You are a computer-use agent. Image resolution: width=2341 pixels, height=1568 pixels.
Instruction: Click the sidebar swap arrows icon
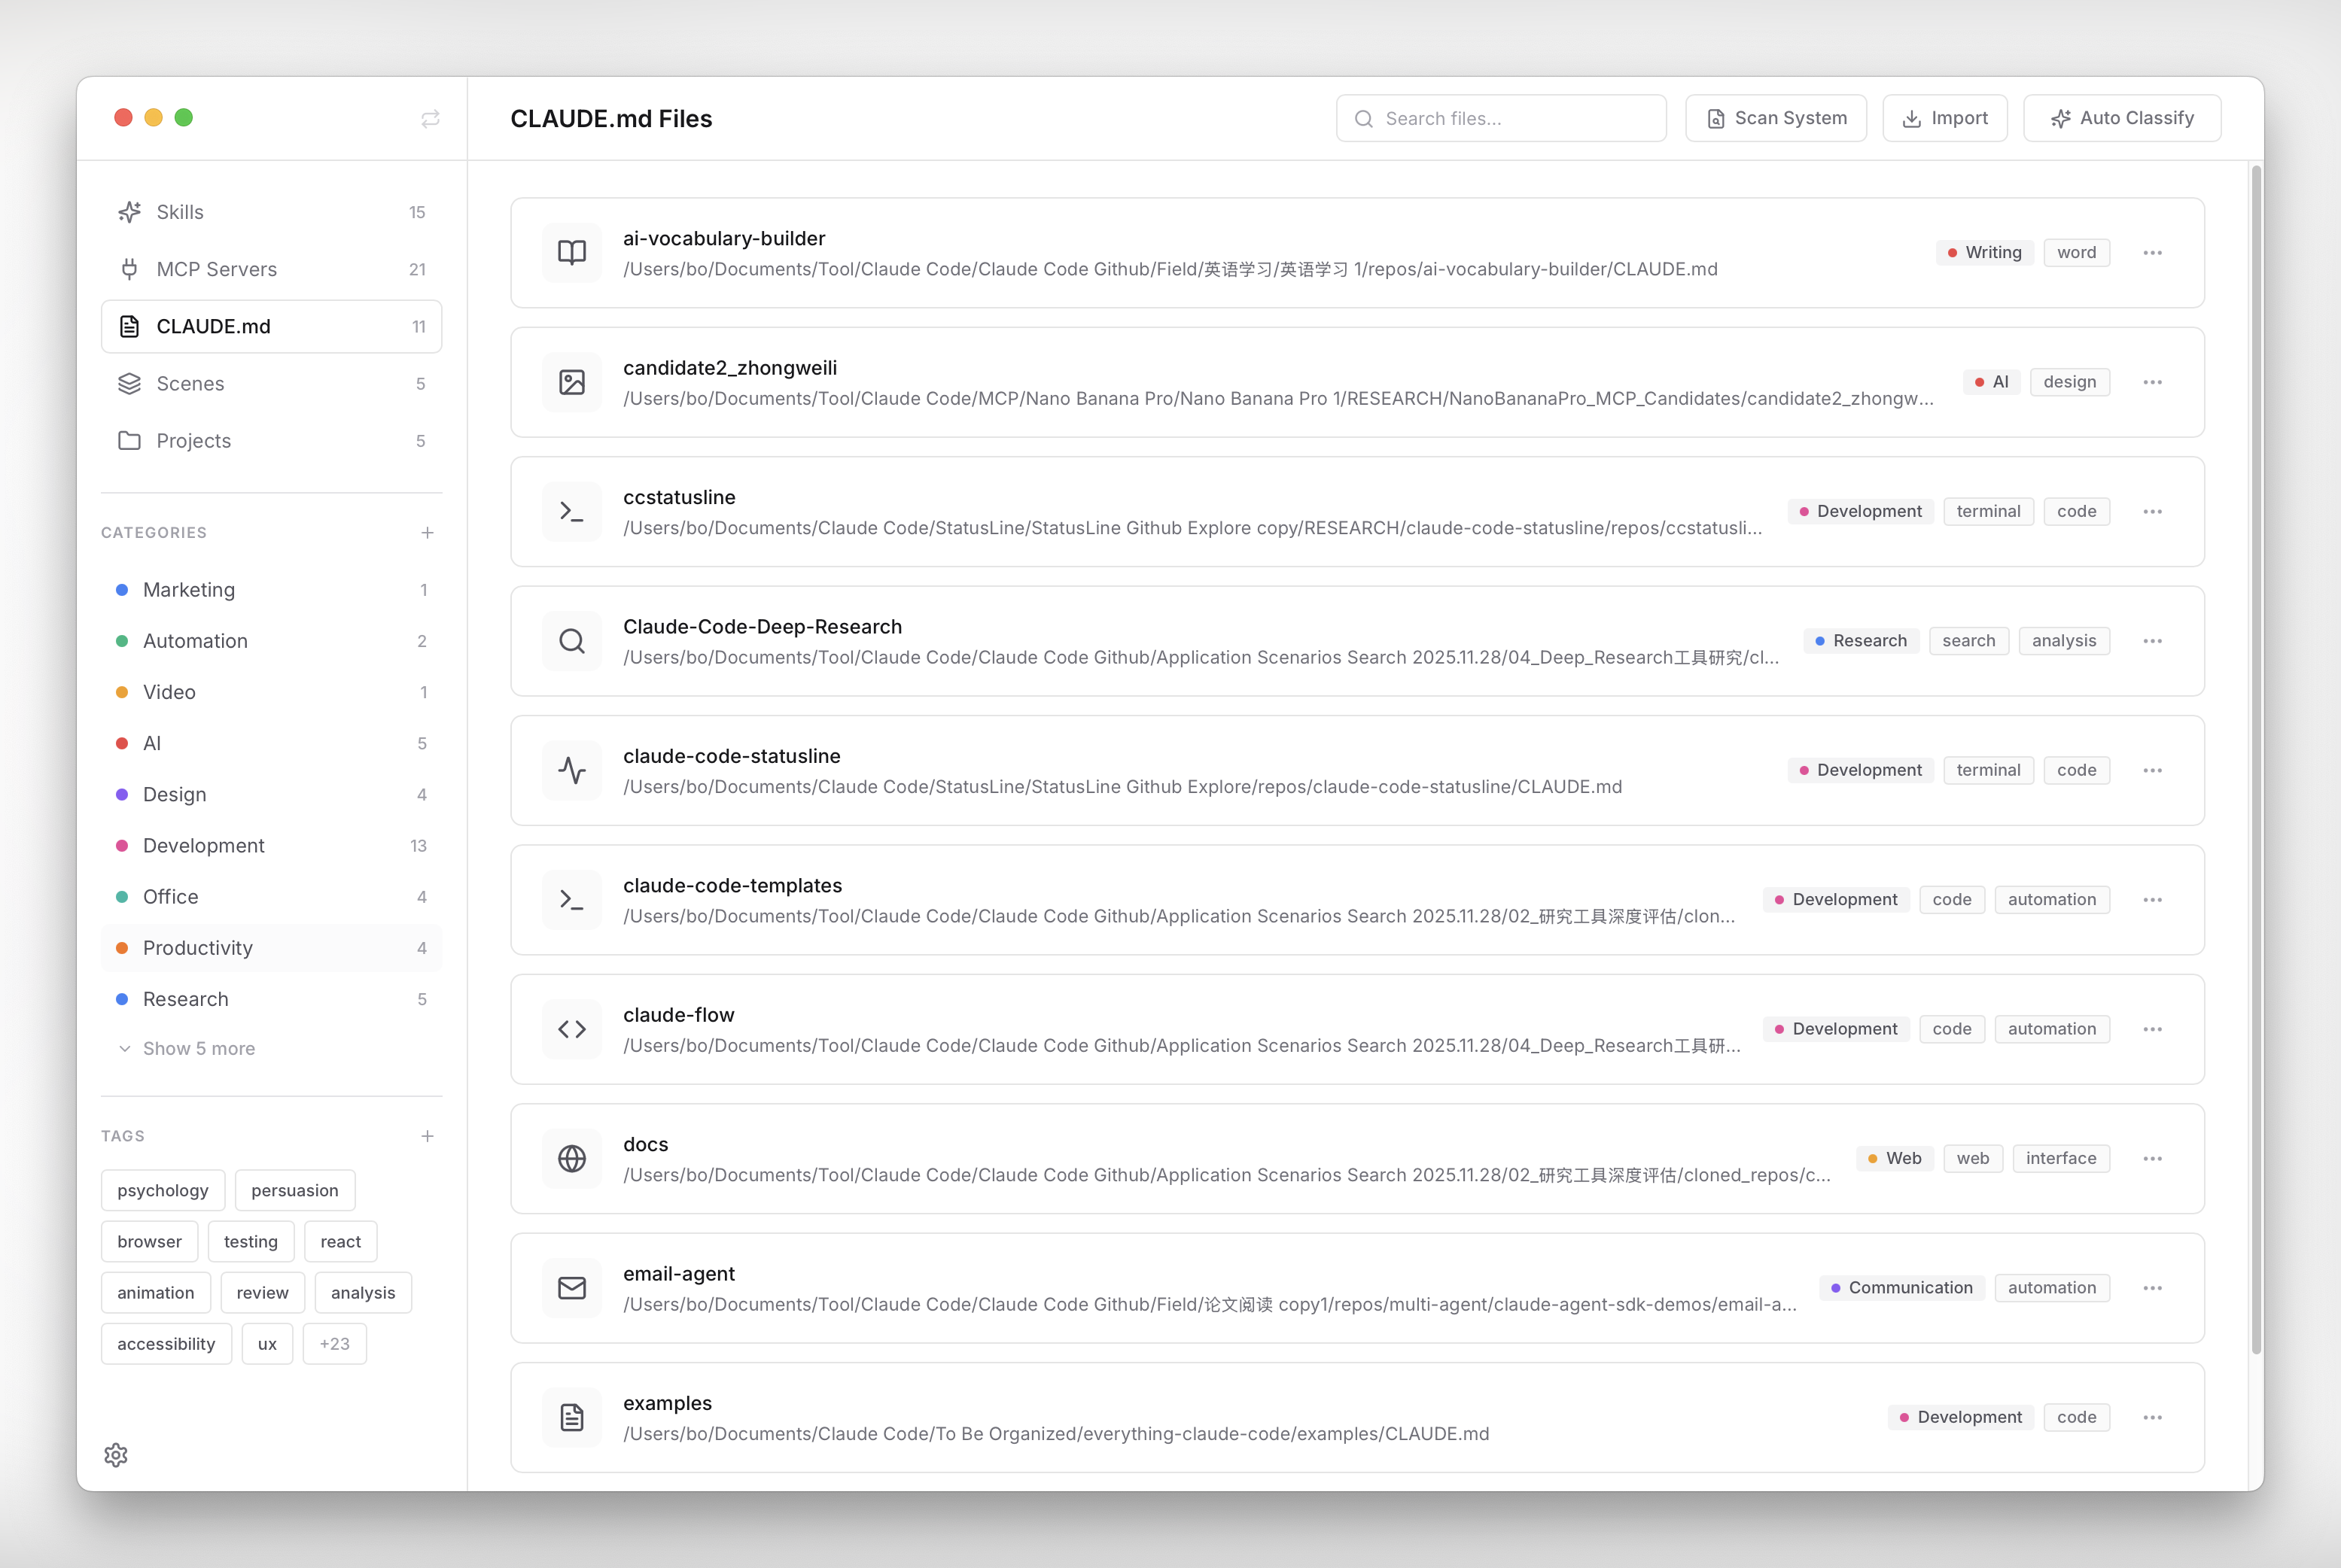pyautogui.click(x=430, y=119)
